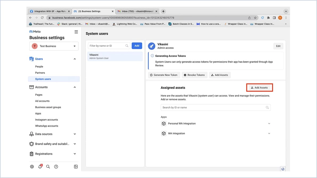This screenshot has height=178, width=317.
Task: Click Search by ID or name field
Action: pos(216,107)
